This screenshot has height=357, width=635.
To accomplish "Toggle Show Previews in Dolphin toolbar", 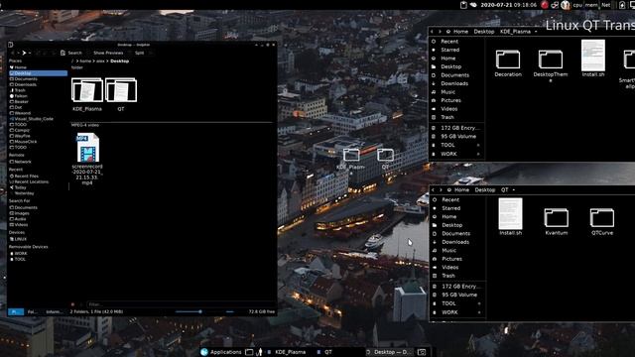I will tap(108, 53).
